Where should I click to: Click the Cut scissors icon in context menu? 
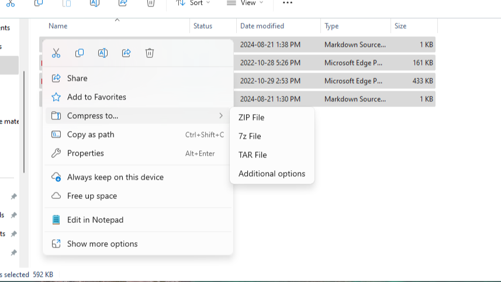56,53
